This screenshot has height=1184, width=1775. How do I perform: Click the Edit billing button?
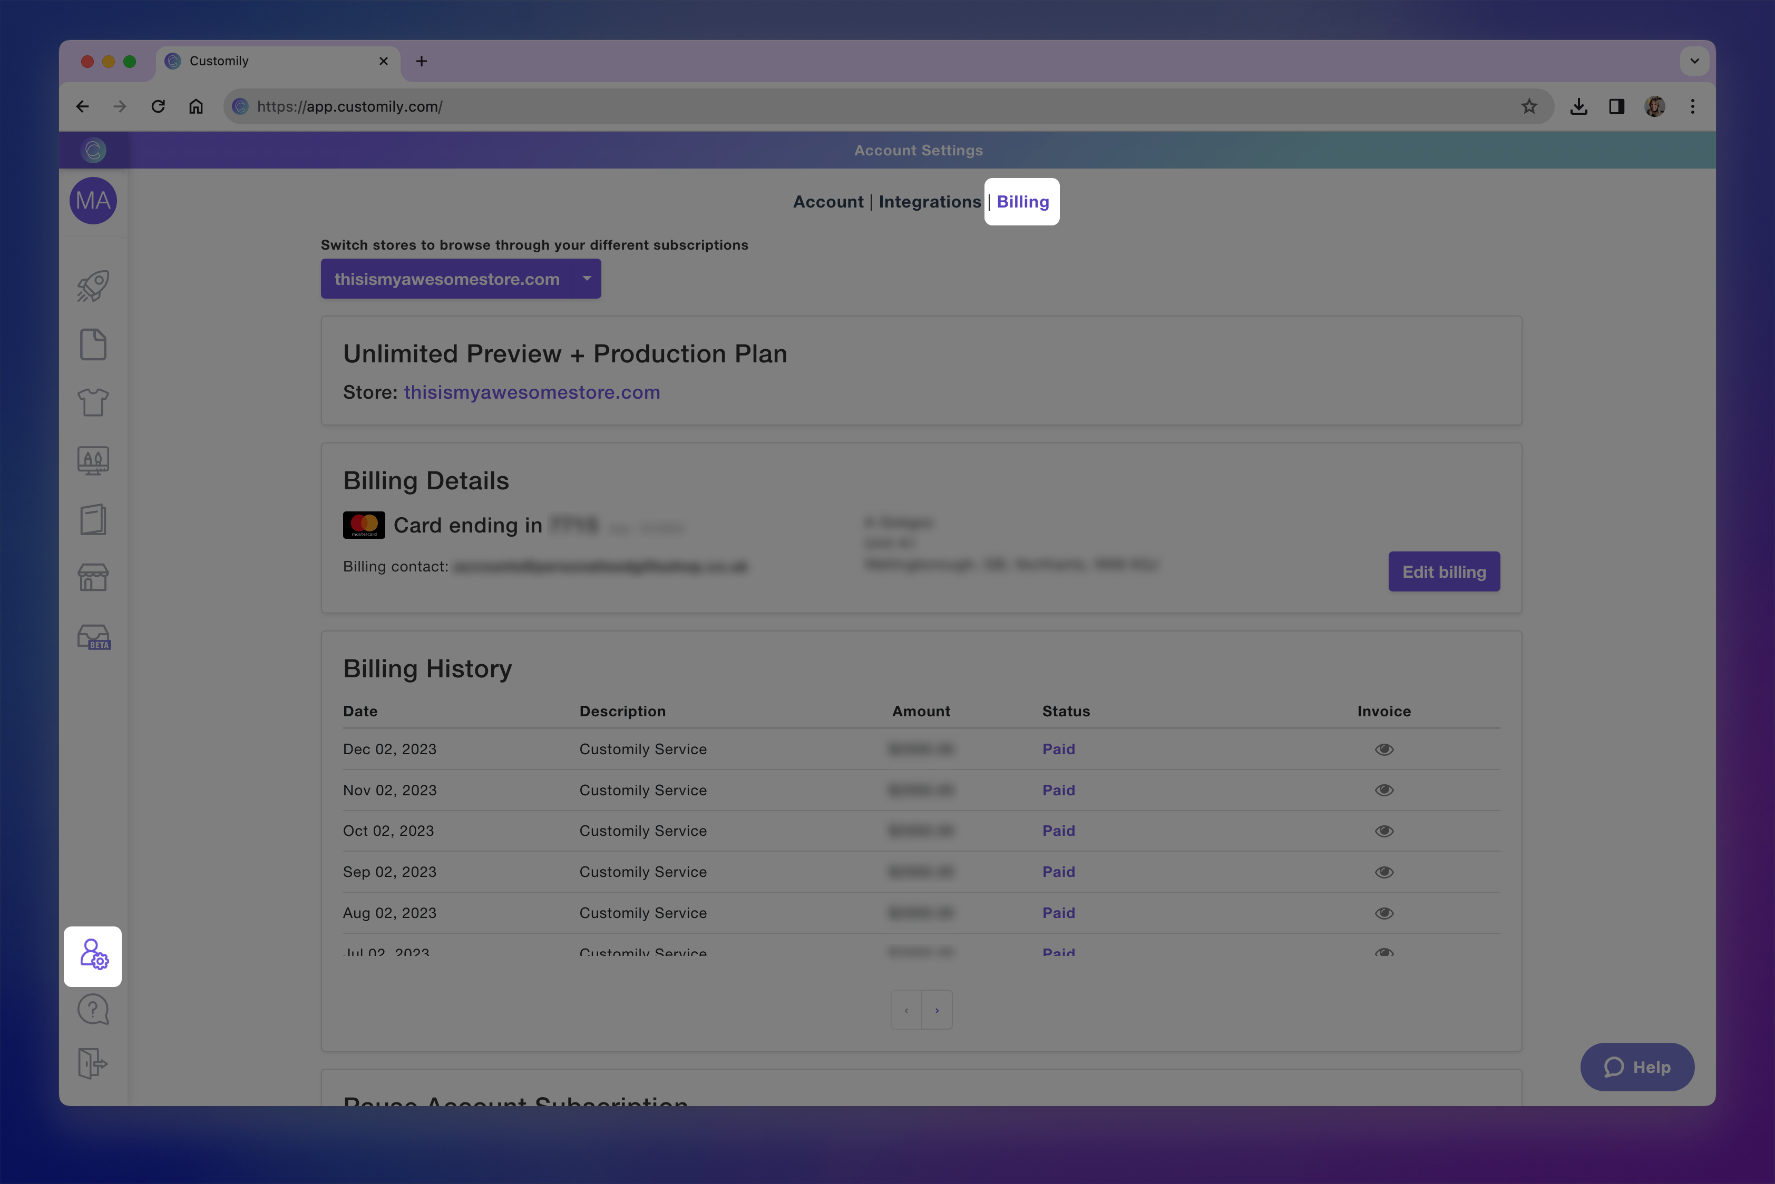(x=1444, y=571)
